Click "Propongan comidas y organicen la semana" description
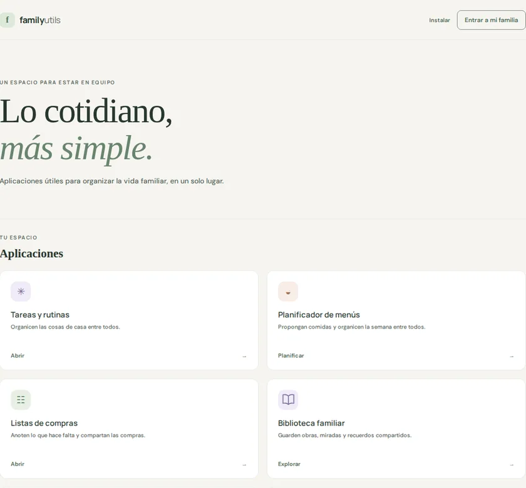The width and height of the screenshot is (526, 488). pos(351,327)
